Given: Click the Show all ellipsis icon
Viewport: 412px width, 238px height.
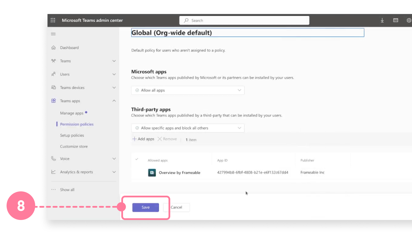Looking at the screenshot, I should pos(54,190).
